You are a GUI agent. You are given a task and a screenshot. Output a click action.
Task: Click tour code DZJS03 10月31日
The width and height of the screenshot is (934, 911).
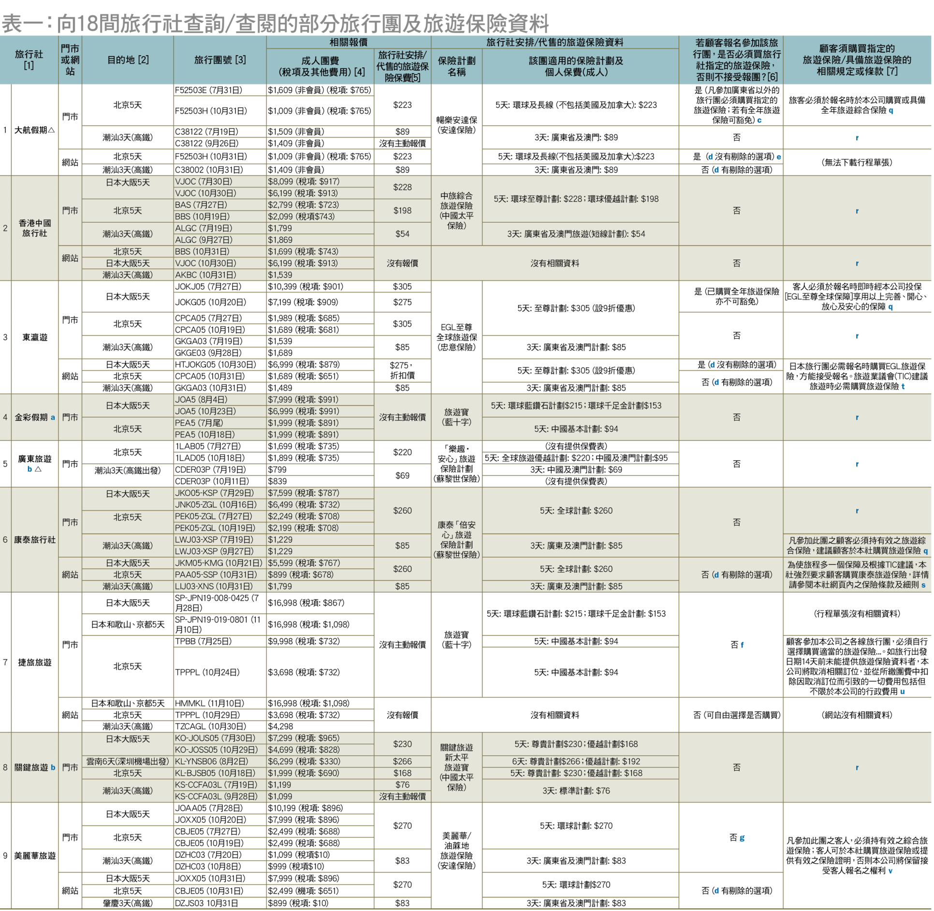(206, 903)
